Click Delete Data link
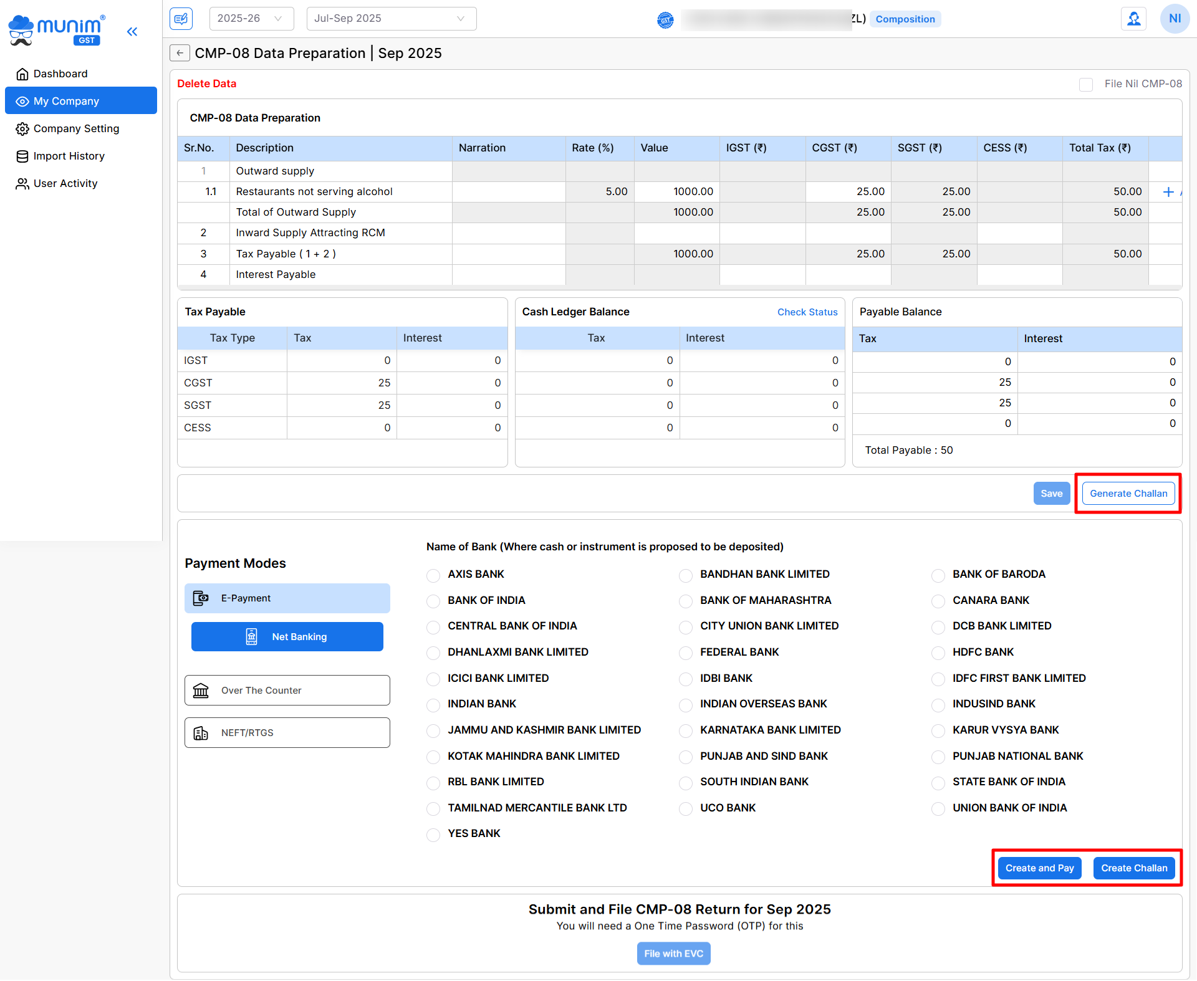The height and width of the screenshot is (981, 1197). click(x=206, y=84)
